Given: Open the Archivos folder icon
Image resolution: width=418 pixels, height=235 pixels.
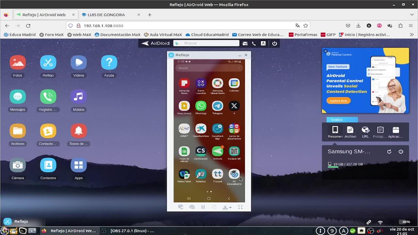Looking at the screenshot, I should point(18,131).
